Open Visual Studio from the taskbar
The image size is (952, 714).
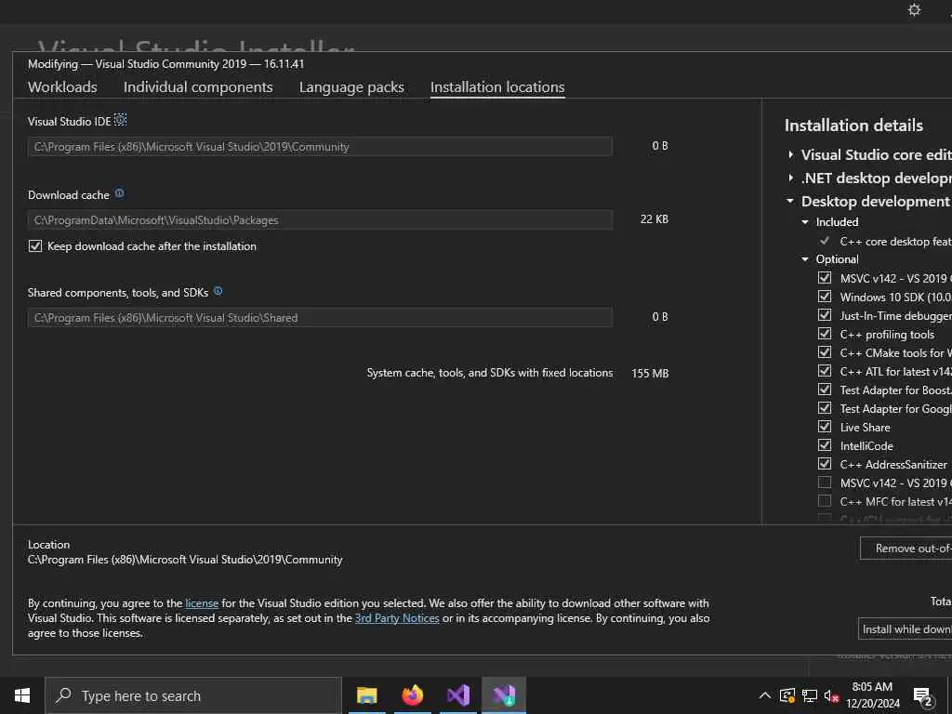[458, 695]
